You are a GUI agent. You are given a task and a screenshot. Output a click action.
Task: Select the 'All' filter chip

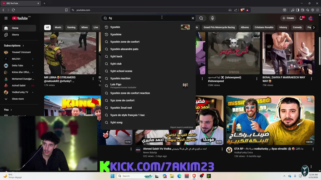click(x=47, y=27)
